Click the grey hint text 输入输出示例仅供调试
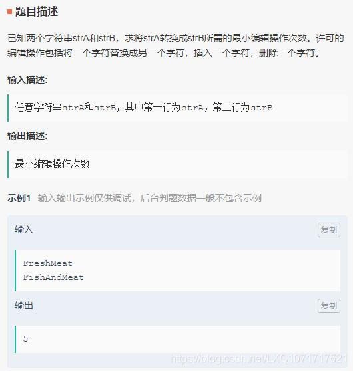This screenshot has height=371, width=353. 150,198
